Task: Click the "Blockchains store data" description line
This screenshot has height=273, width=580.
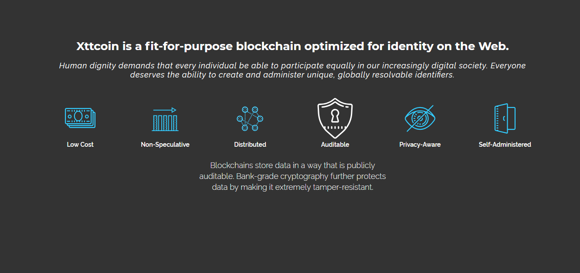Action: tap(292, 165)
